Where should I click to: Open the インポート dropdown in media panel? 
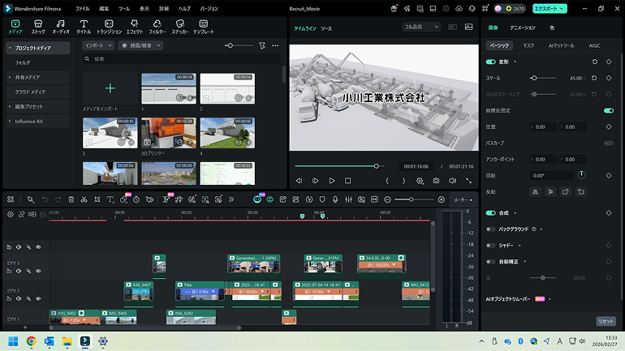[98, 46]
